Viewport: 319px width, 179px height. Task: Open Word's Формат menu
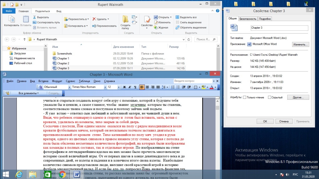point(57,81)
